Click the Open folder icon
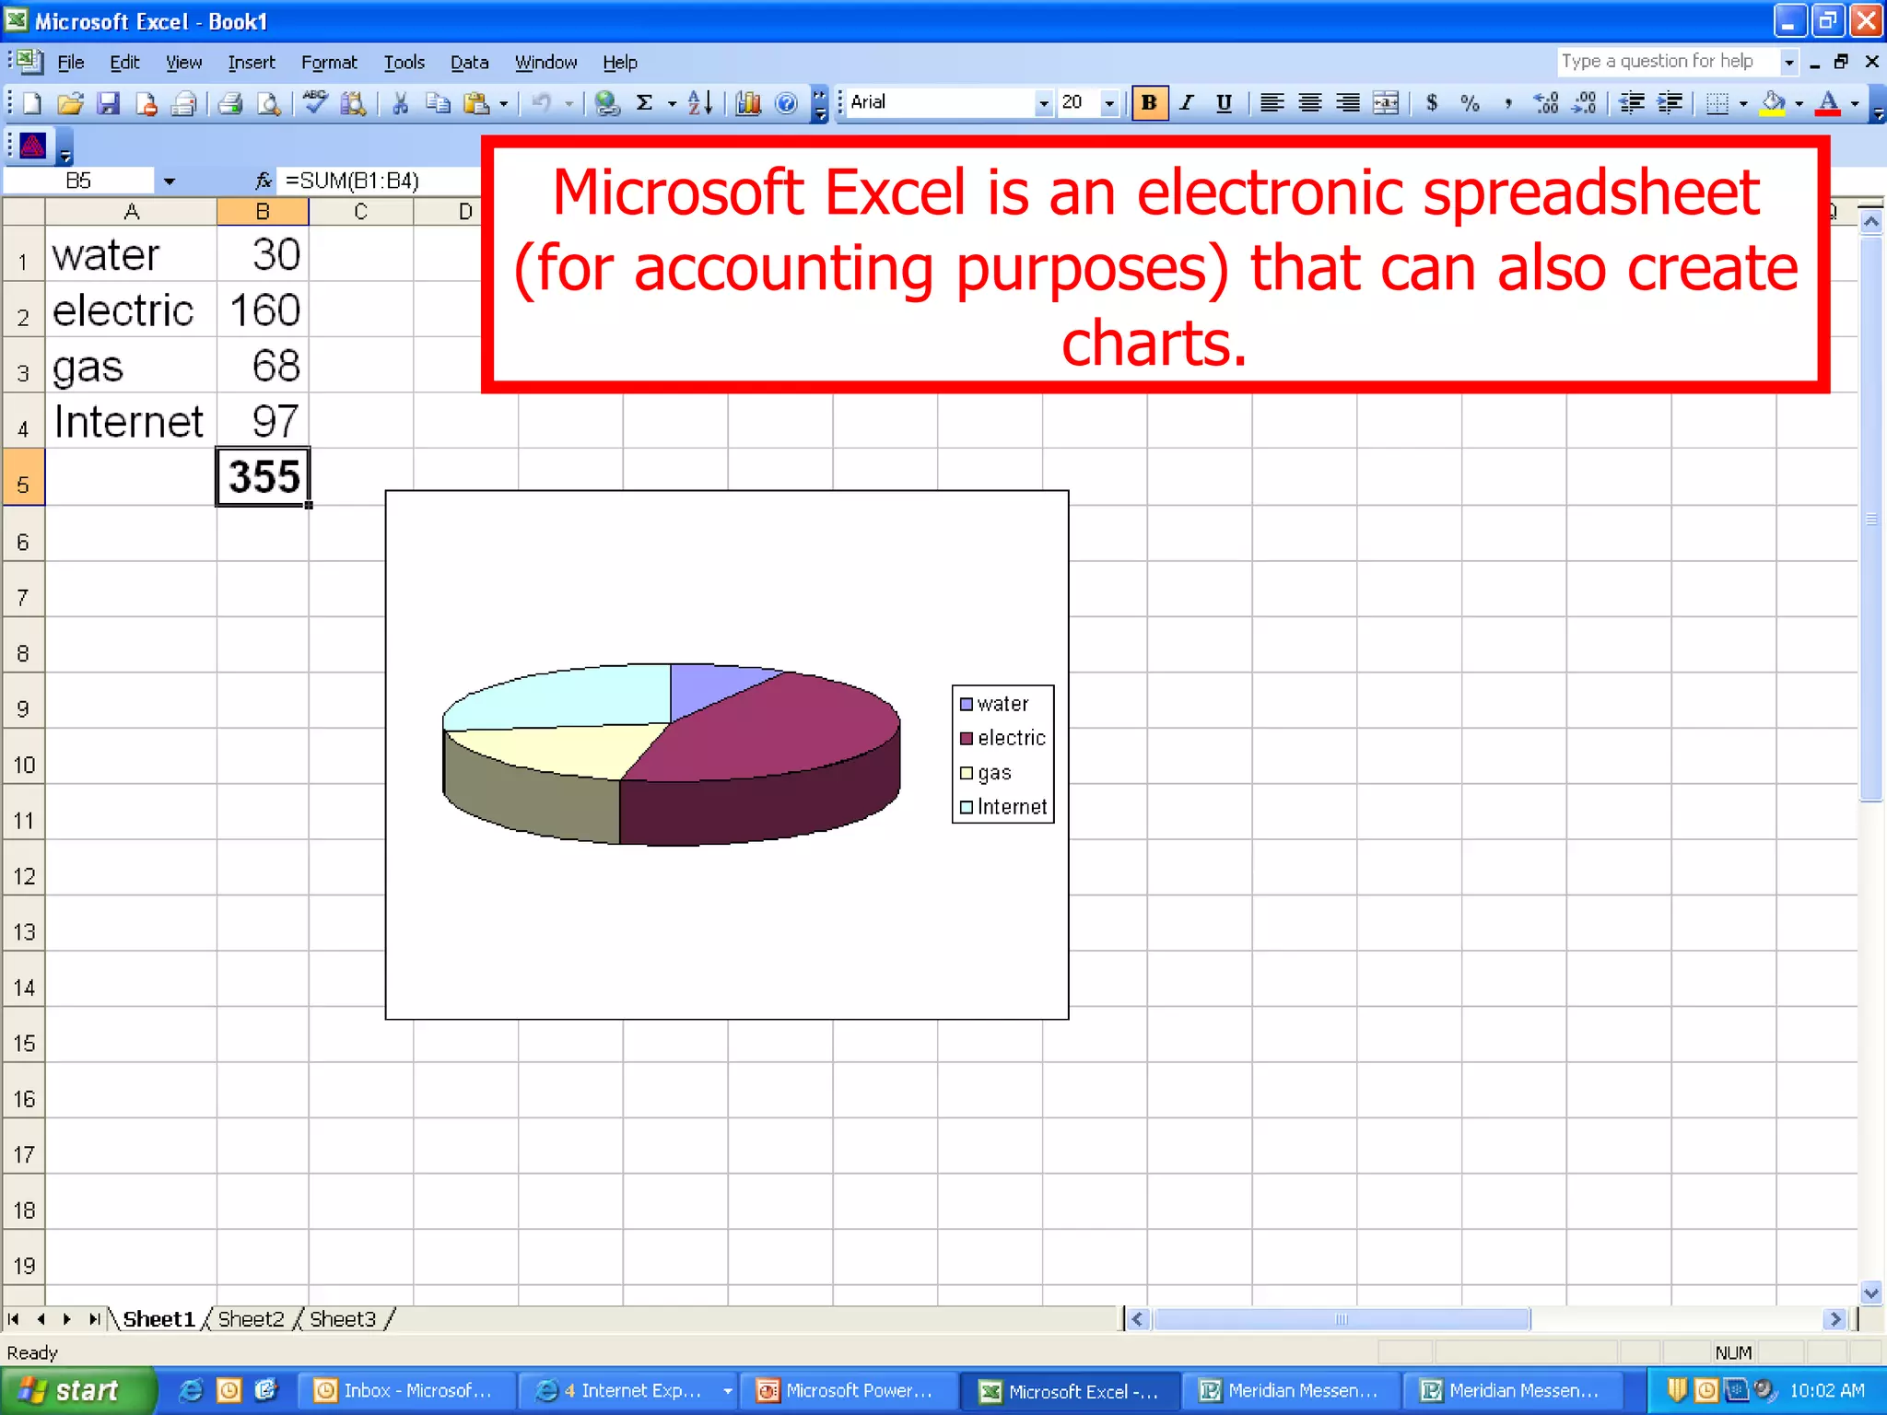This screenshot has height=1415, width=1887. (x=70, y=103)
